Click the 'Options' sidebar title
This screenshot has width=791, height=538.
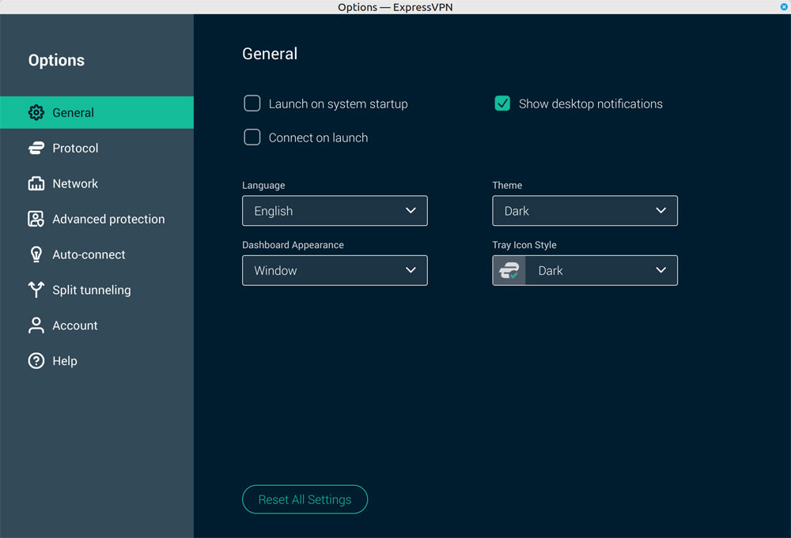(x=56, y=61)
